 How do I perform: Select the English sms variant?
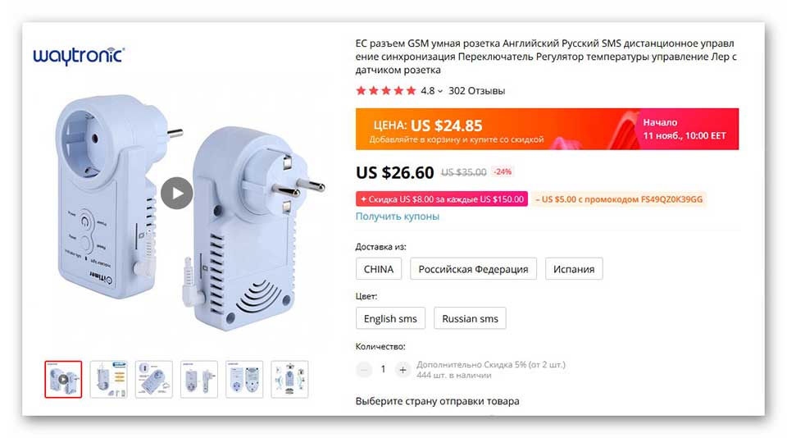(x=390, y=318)
